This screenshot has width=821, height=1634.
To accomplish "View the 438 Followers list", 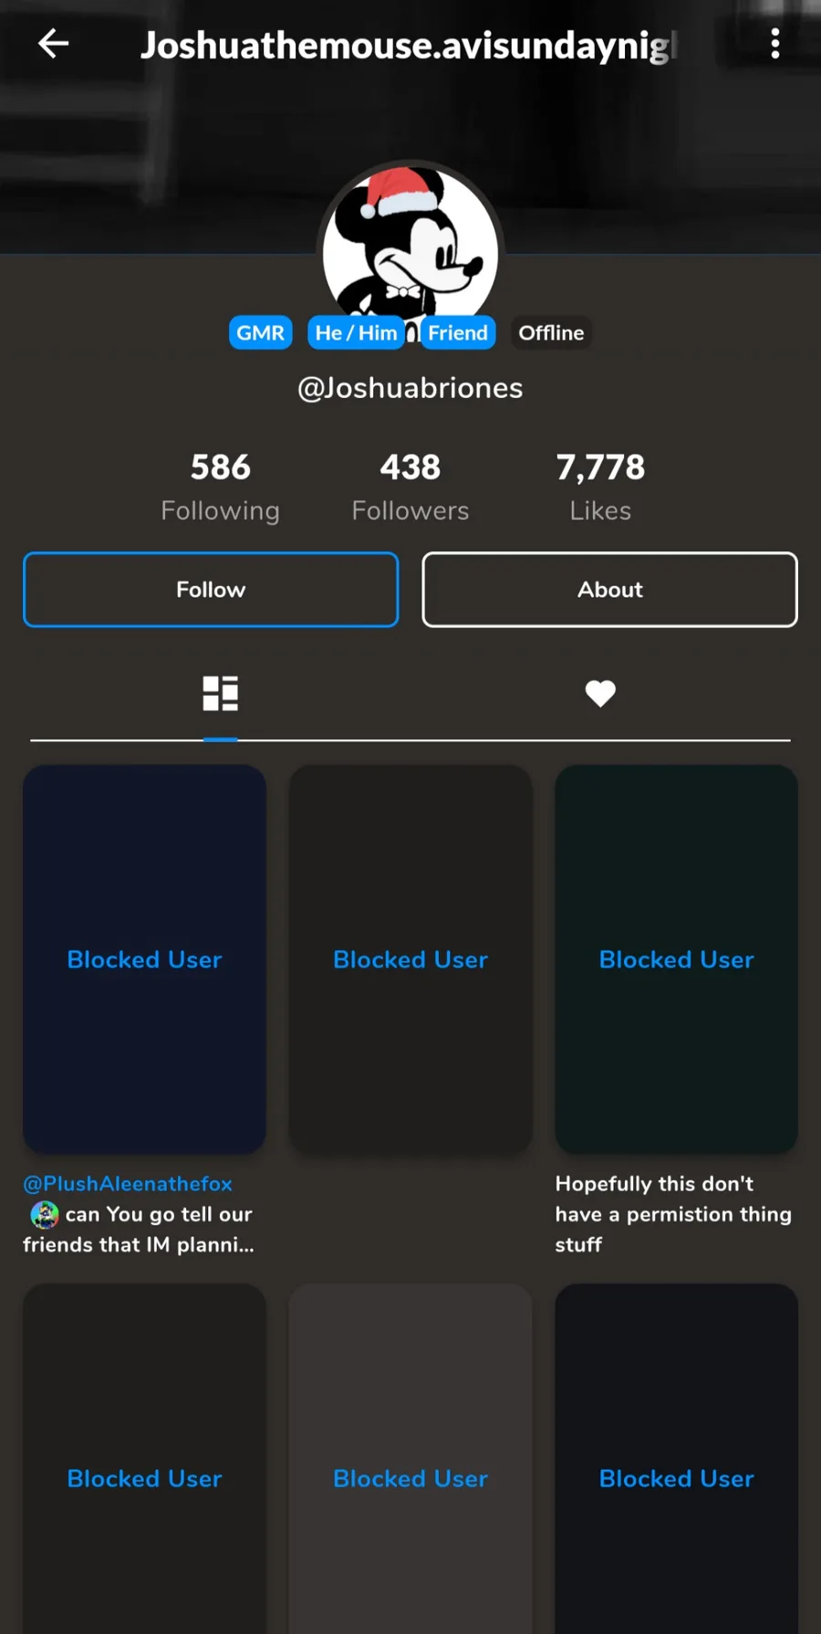I will point(410,487).
